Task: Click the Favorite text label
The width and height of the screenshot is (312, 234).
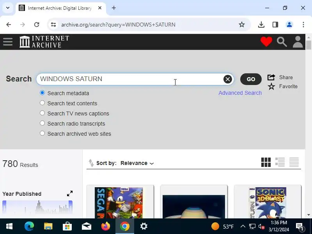Action: tap(288, 86)
